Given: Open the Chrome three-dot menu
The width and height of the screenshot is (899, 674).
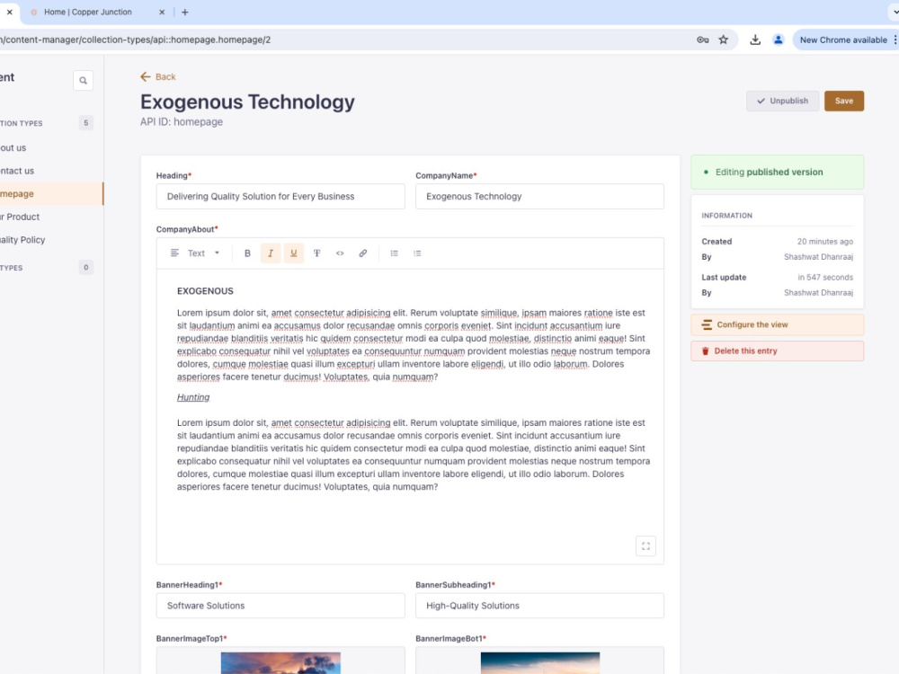Looking at the screenshot, I should click(x=895, y=40).
